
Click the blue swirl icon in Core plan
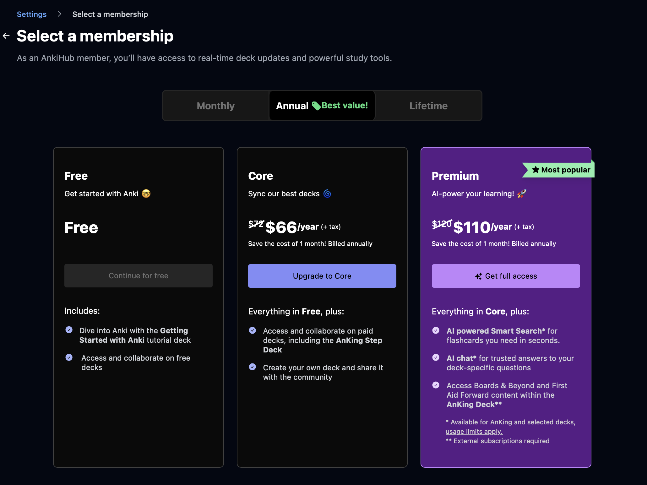tap(327, 193)
